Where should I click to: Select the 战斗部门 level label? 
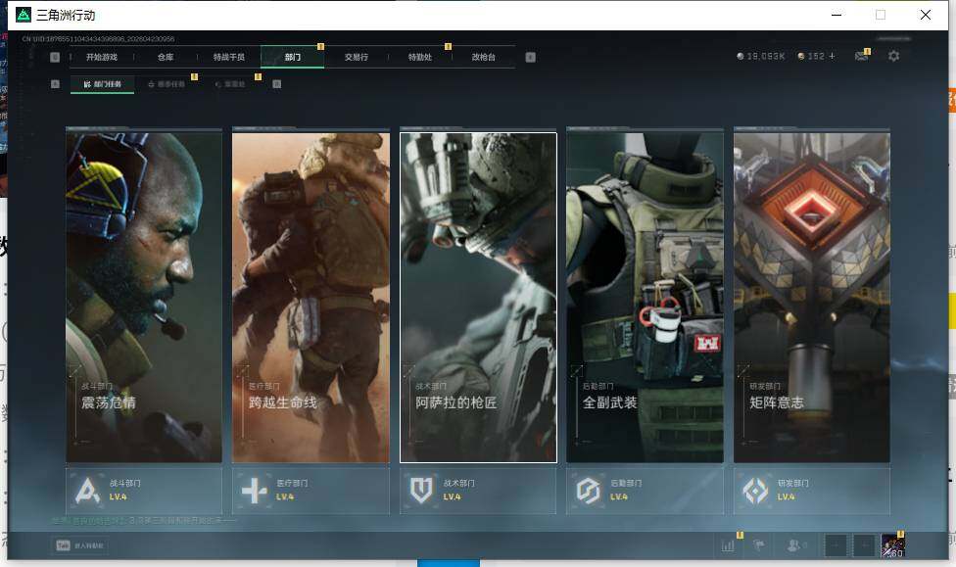[118, 496]
